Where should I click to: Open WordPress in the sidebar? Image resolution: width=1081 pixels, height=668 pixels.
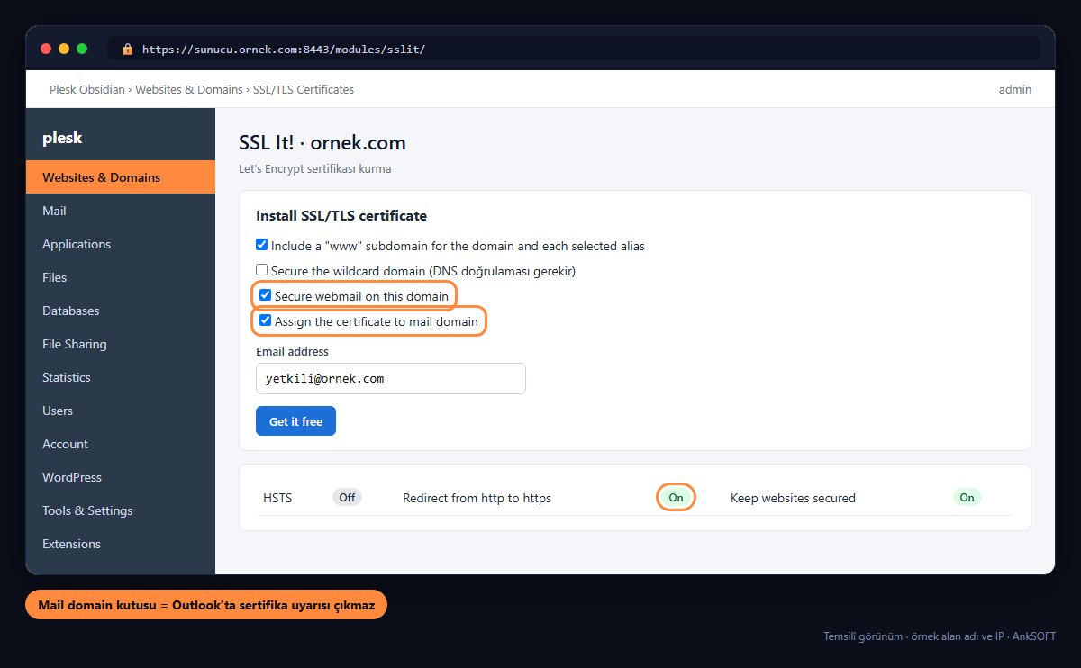click(121, 477)
